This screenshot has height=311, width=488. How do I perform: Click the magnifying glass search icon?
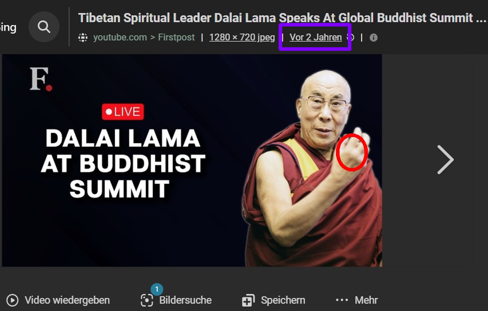pyautogui.click(x=44, y=27)
